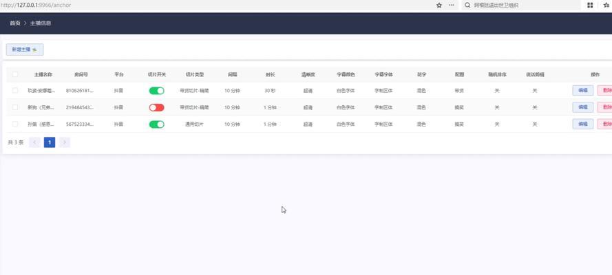The image size is (612, 275).
Task: Navigate to 首页 in breadcrumb
Action: pyautogui.click(x=15, y=23)
